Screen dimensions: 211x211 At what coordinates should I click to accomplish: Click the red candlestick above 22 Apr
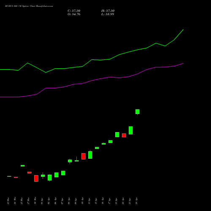124,135
